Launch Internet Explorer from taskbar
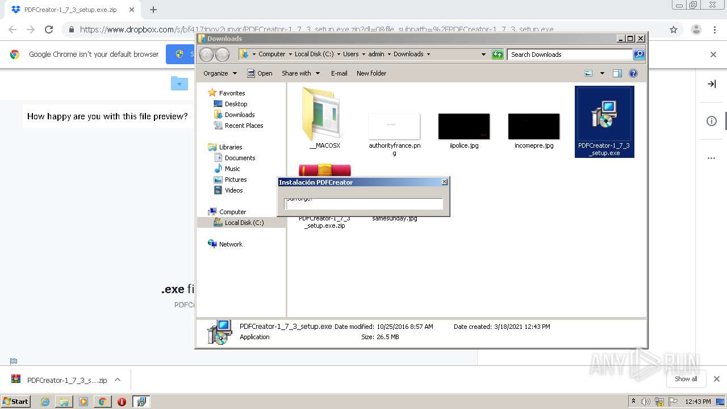Screen dimensions: 727x409 (x=45, y=402)
